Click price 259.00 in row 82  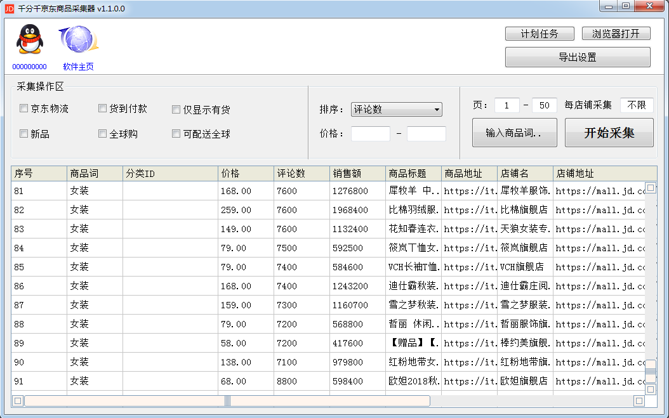tap(246, 210)
